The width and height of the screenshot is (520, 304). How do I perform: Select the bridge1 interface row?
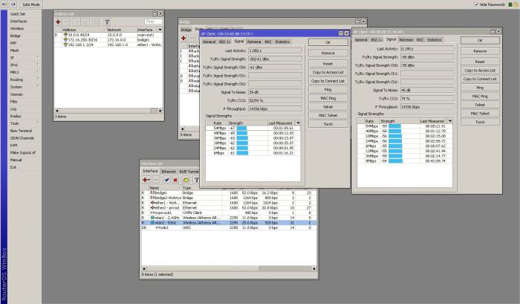(x=229, y=193)
